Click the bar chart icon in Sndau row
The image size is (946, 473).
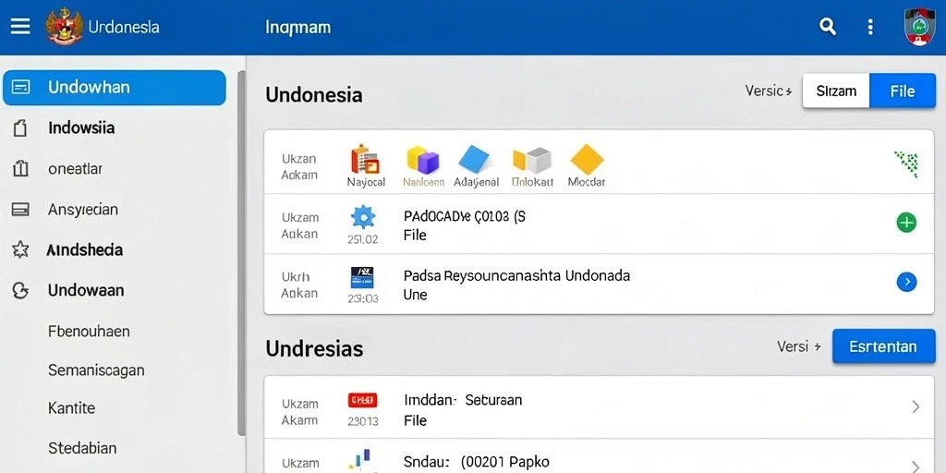coord(362,460)
